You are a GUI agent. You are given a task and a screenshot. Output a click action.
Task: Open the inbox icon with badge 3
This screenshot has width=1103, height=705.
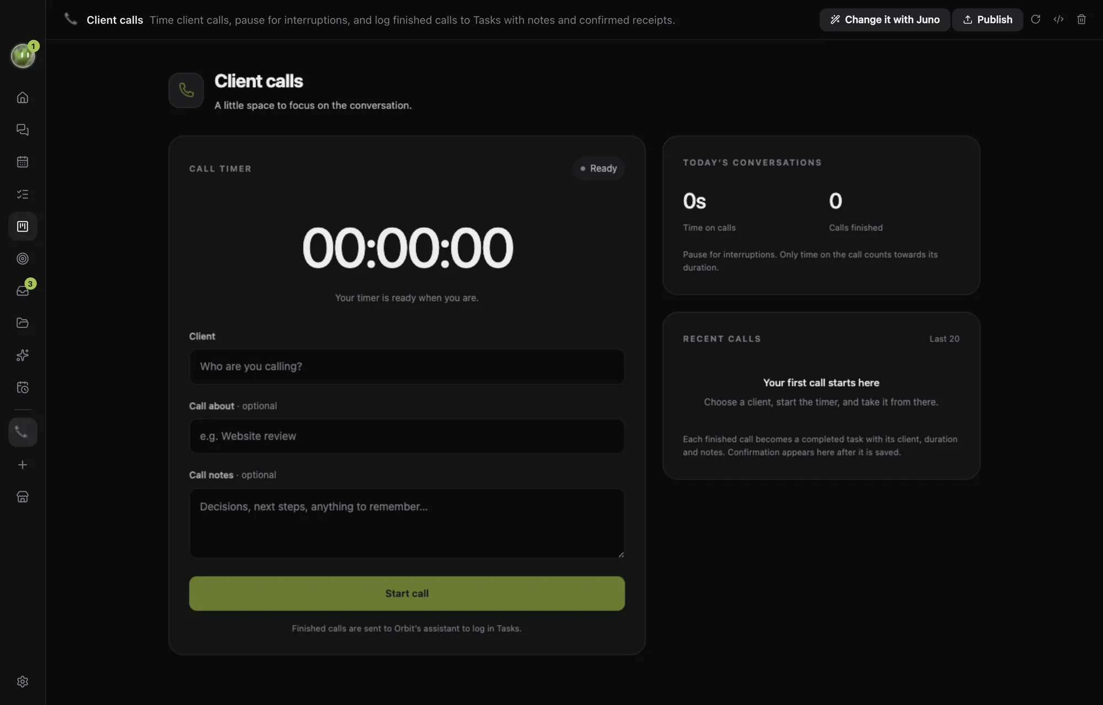coord(23,291)
